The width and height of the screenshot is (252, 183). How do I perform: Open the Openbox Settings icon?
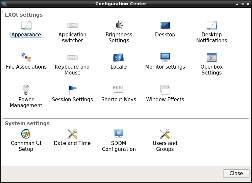[x=212, y=57]
